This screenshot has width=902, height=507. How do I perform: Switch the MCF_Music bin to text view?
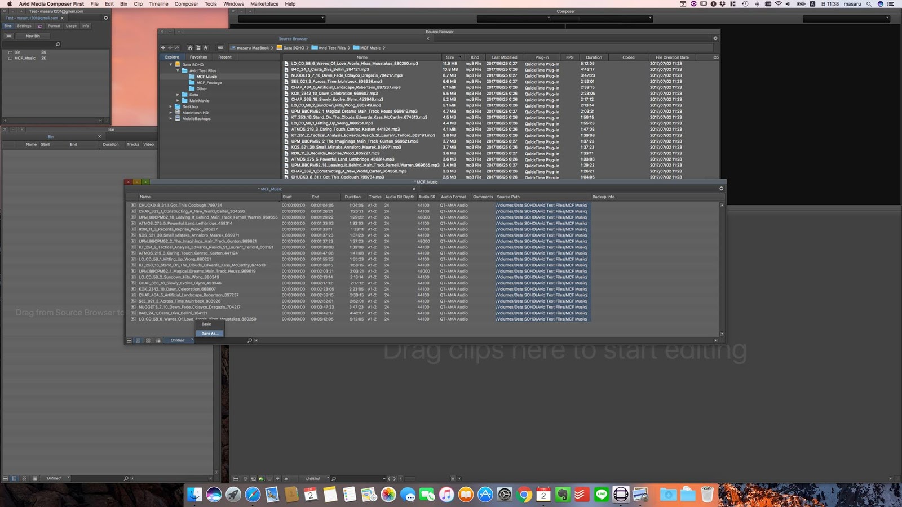click(138, 340)
